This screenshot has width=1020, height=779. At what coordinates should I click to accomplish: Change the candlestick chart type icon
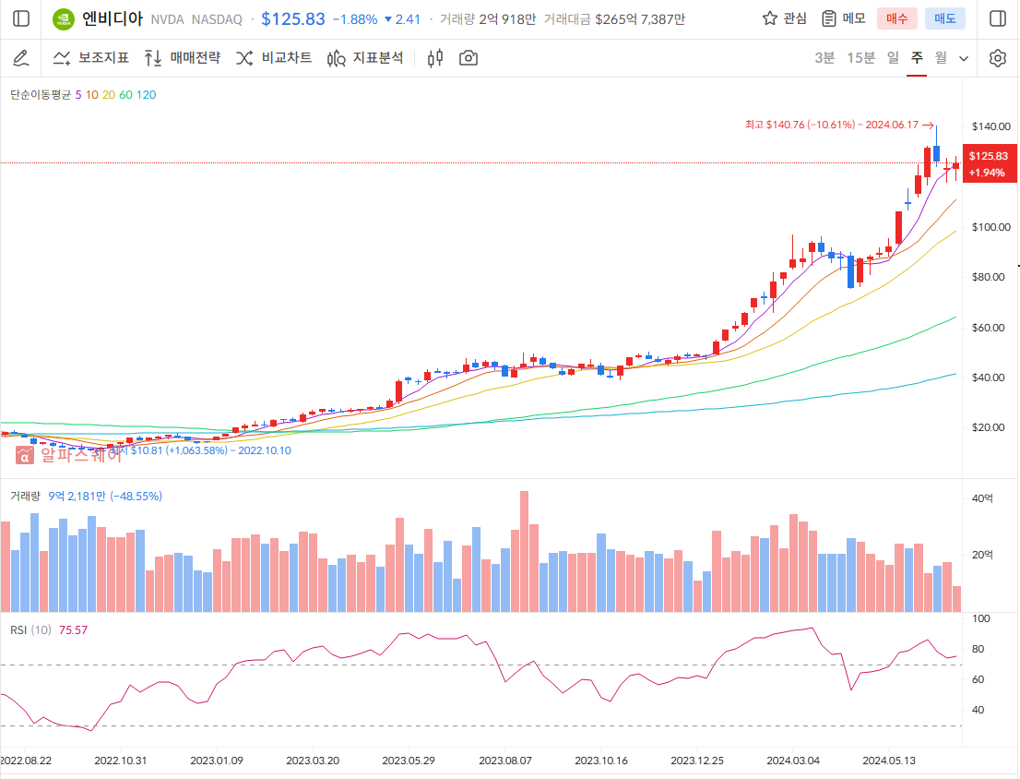(435, 58)
